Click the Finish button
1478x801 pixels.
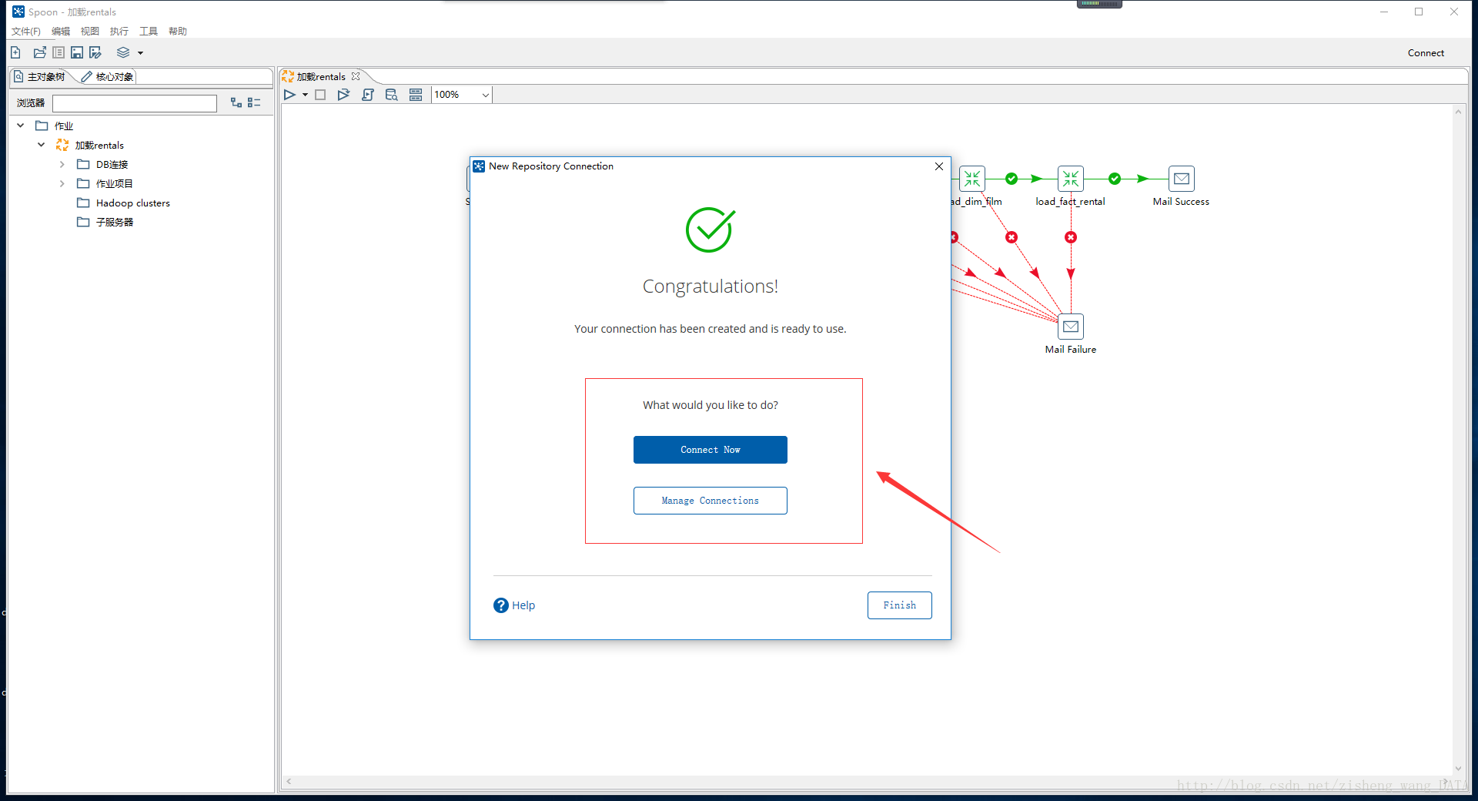[900, 605]
